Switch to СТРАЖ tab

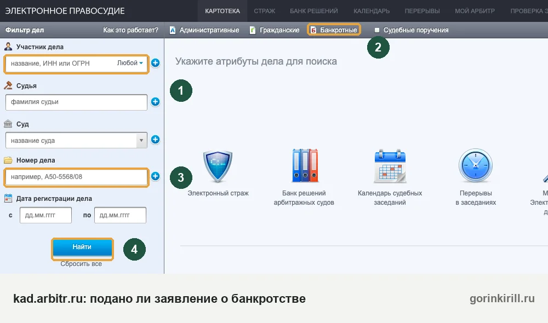coord(265,11)
